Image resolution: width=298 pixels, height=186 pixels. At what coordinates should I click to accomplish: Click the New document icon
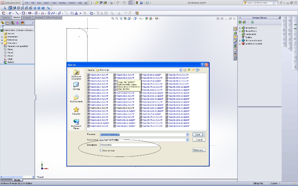tap(90, 3)
